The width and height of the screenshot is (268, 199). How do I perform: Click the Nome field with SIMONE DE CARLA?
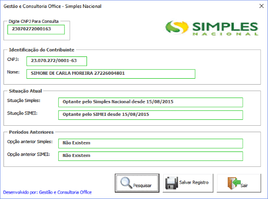tap(111, 74)
